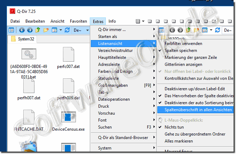
Task: Toggle Deaktivieren der auto Sortierung
Action: [195, 103]
